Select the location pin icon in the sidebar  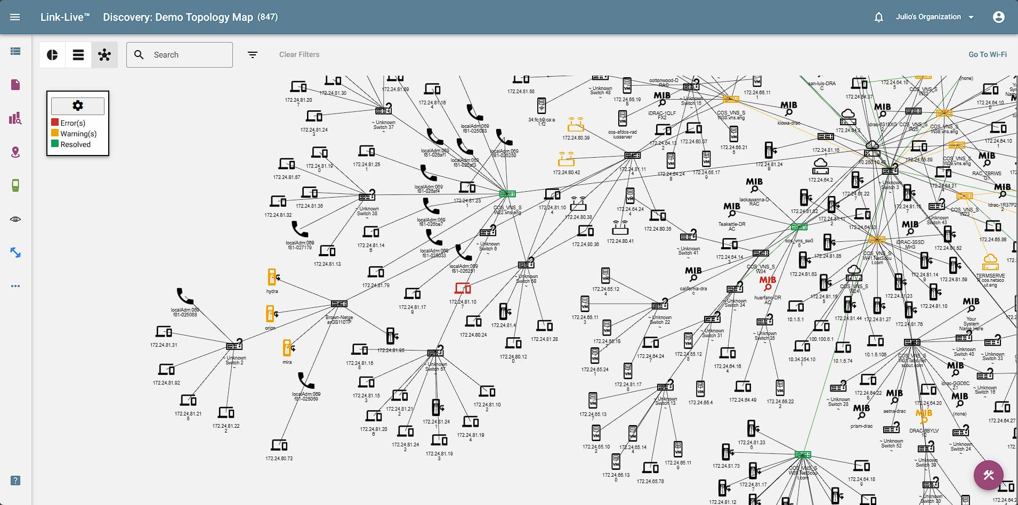tap(15, 152)
